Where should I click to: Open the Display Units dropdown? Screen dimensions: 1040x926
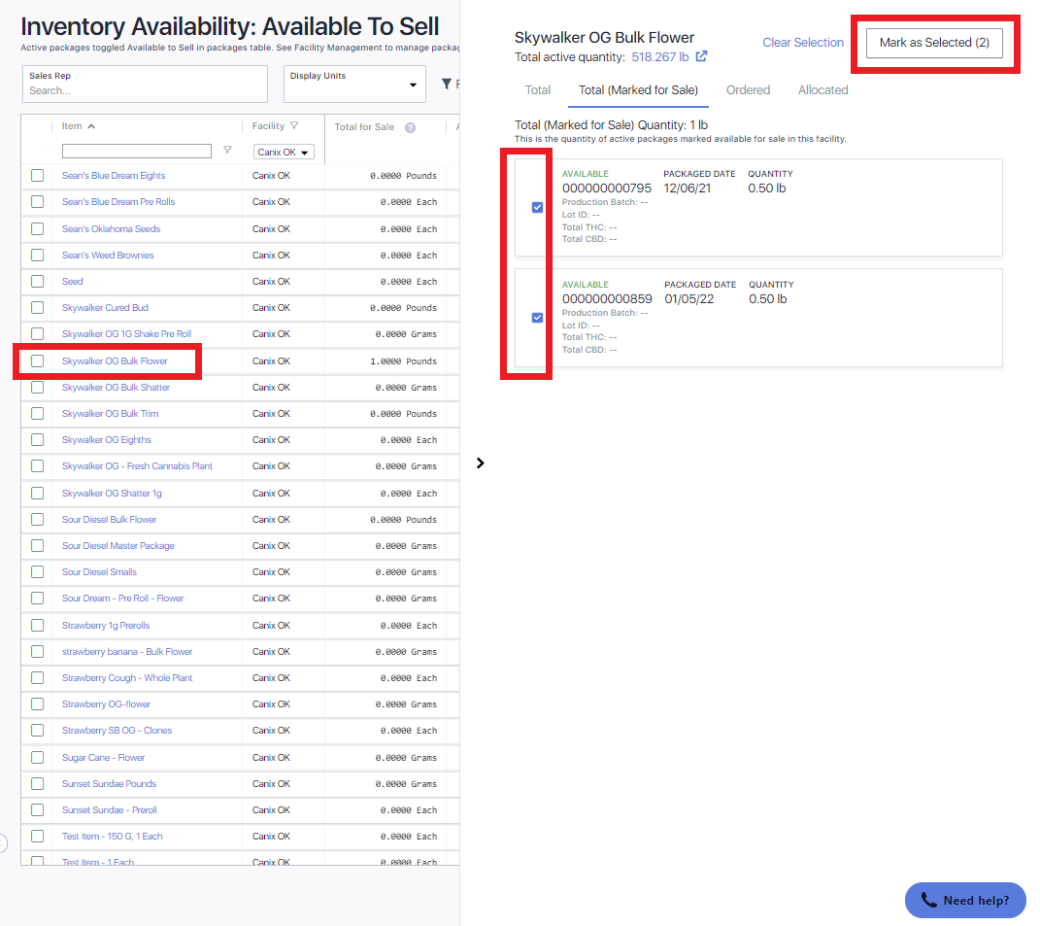354,85
